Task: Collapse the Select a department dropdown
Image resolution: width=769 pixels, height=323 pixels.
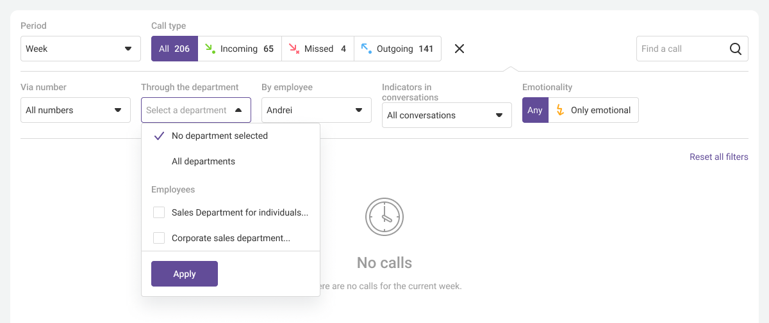Action: pos(196,110)
